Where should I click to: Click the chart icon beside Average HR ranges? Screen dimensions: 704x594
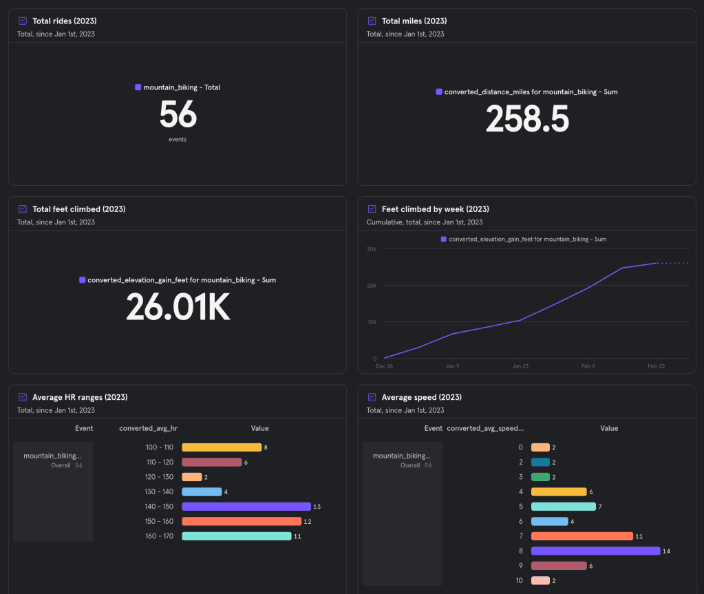click(x=23, y=397)
